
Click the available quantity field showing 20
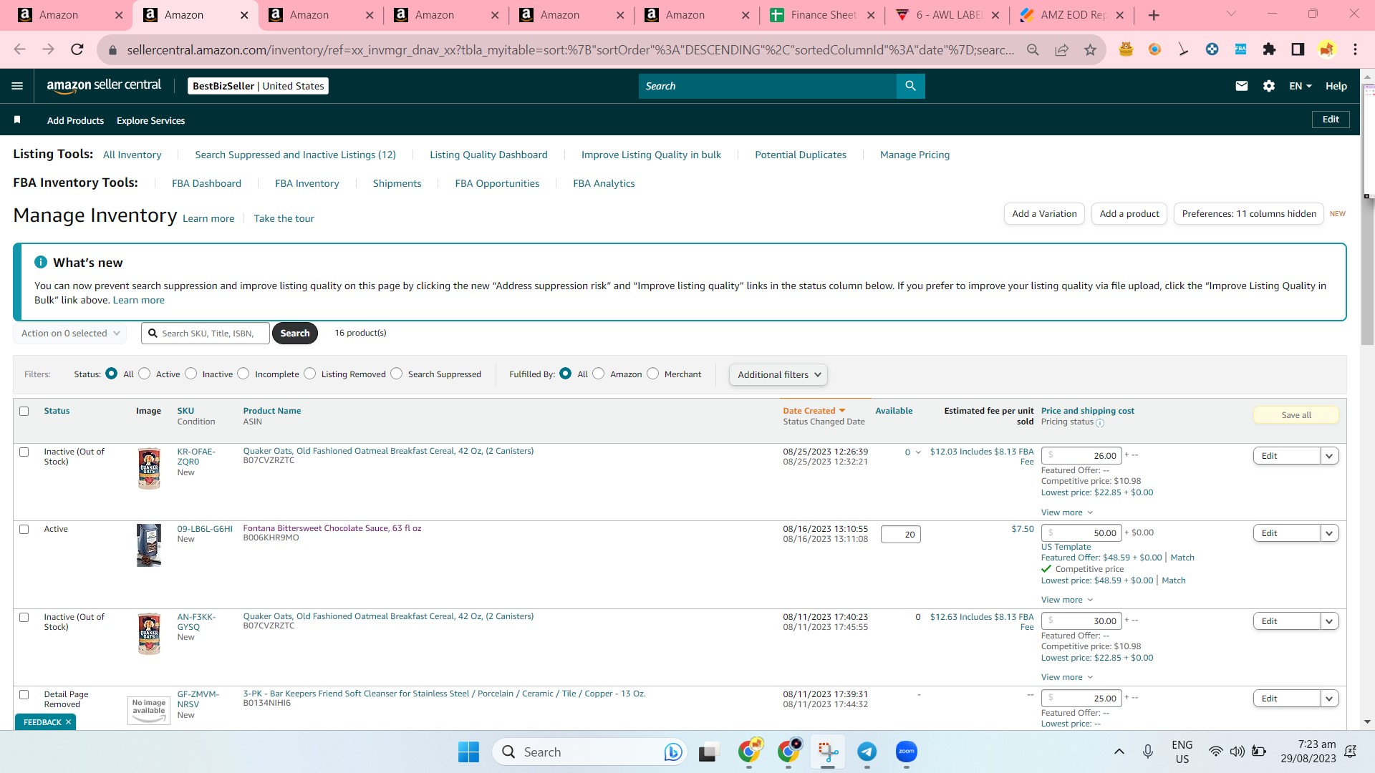point(900,535)
